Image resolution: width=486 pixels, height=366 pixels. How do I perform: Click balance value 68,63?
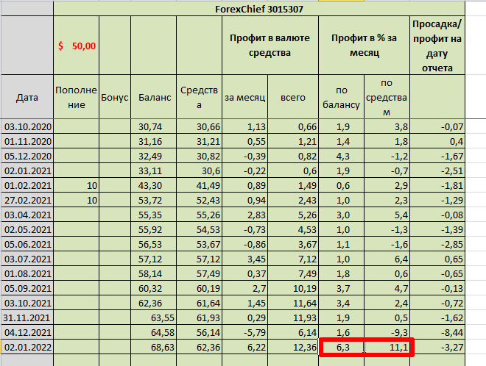pyautogui.click(x=153, y=347)
